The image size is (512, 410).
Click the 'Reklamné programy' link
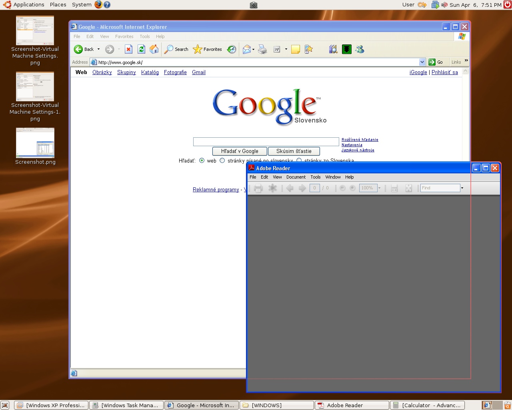pyautogui.click(x=216, y=190)
